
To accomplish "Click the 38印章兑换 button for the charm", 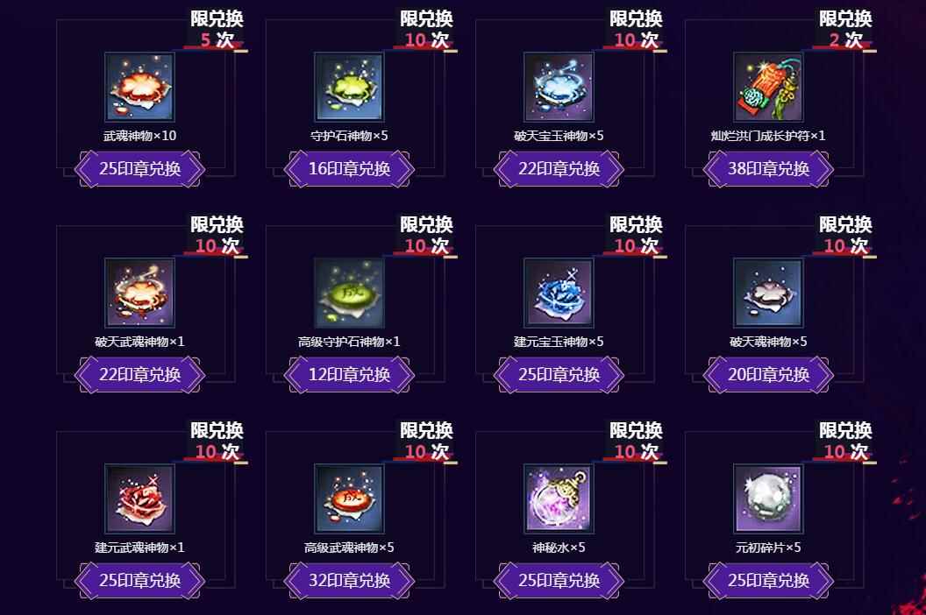I will pos(768,169).
